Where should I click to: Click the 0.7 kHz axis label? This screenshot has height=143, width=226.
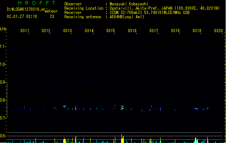tap(3, 118)
